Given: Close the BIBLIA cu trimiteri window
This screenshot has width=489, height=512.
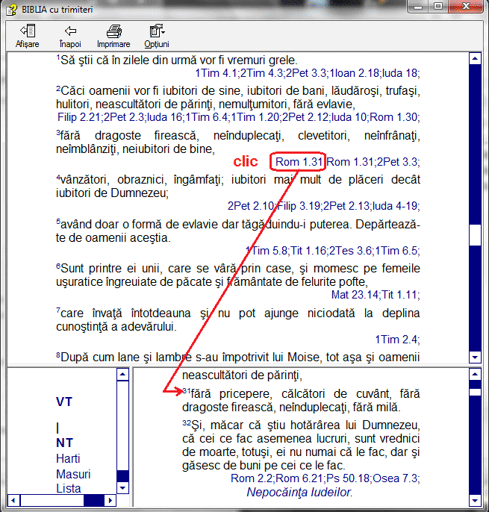Looking at the screenshot, I should tap(466, 7).
